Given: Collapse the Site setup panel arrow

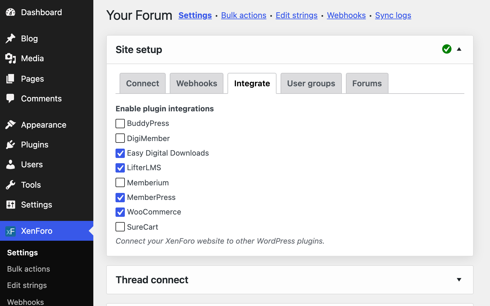Looking at the screenshot, I should click(459, 49).
